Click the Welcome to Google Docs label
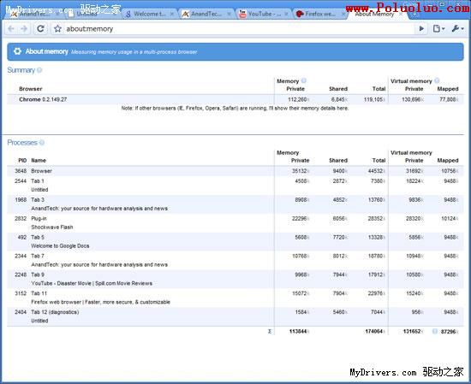Image resolution: width=471 pixels, height=384 pixels. click(60, 246)
